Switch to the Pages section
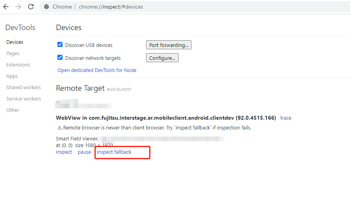 tap(13, 54)
